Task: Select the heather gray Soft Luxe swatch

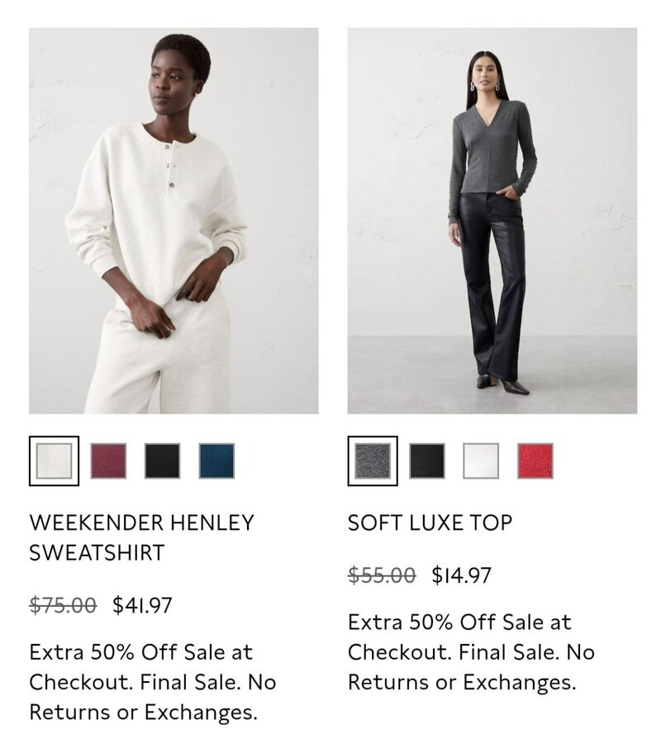Action: point(373,460)
